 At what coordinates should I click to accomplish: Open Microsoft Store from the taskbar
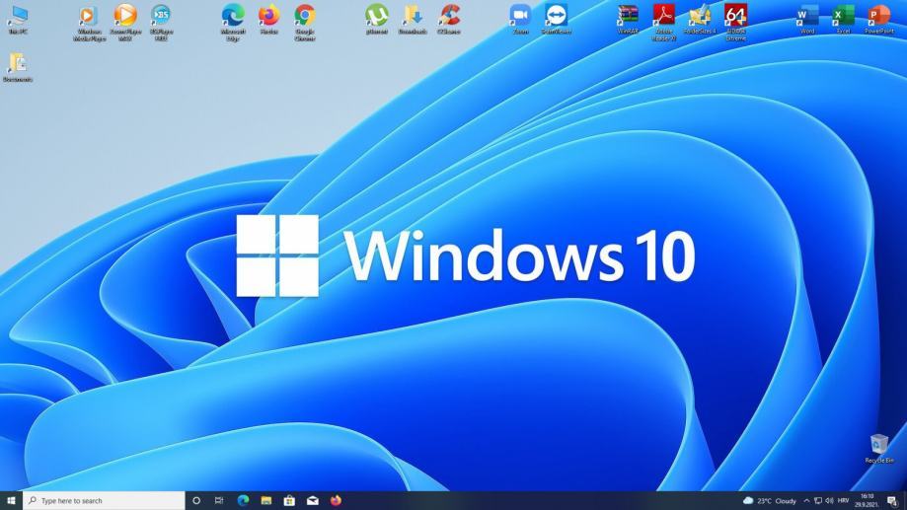point(289,501)
